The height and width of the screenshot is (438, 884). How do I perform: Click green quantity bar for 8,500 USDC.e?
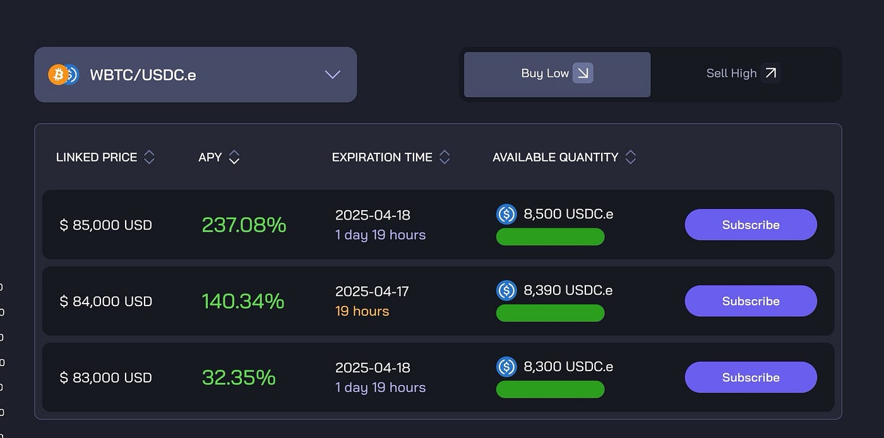pyautogui.click(x=551, y=237)
